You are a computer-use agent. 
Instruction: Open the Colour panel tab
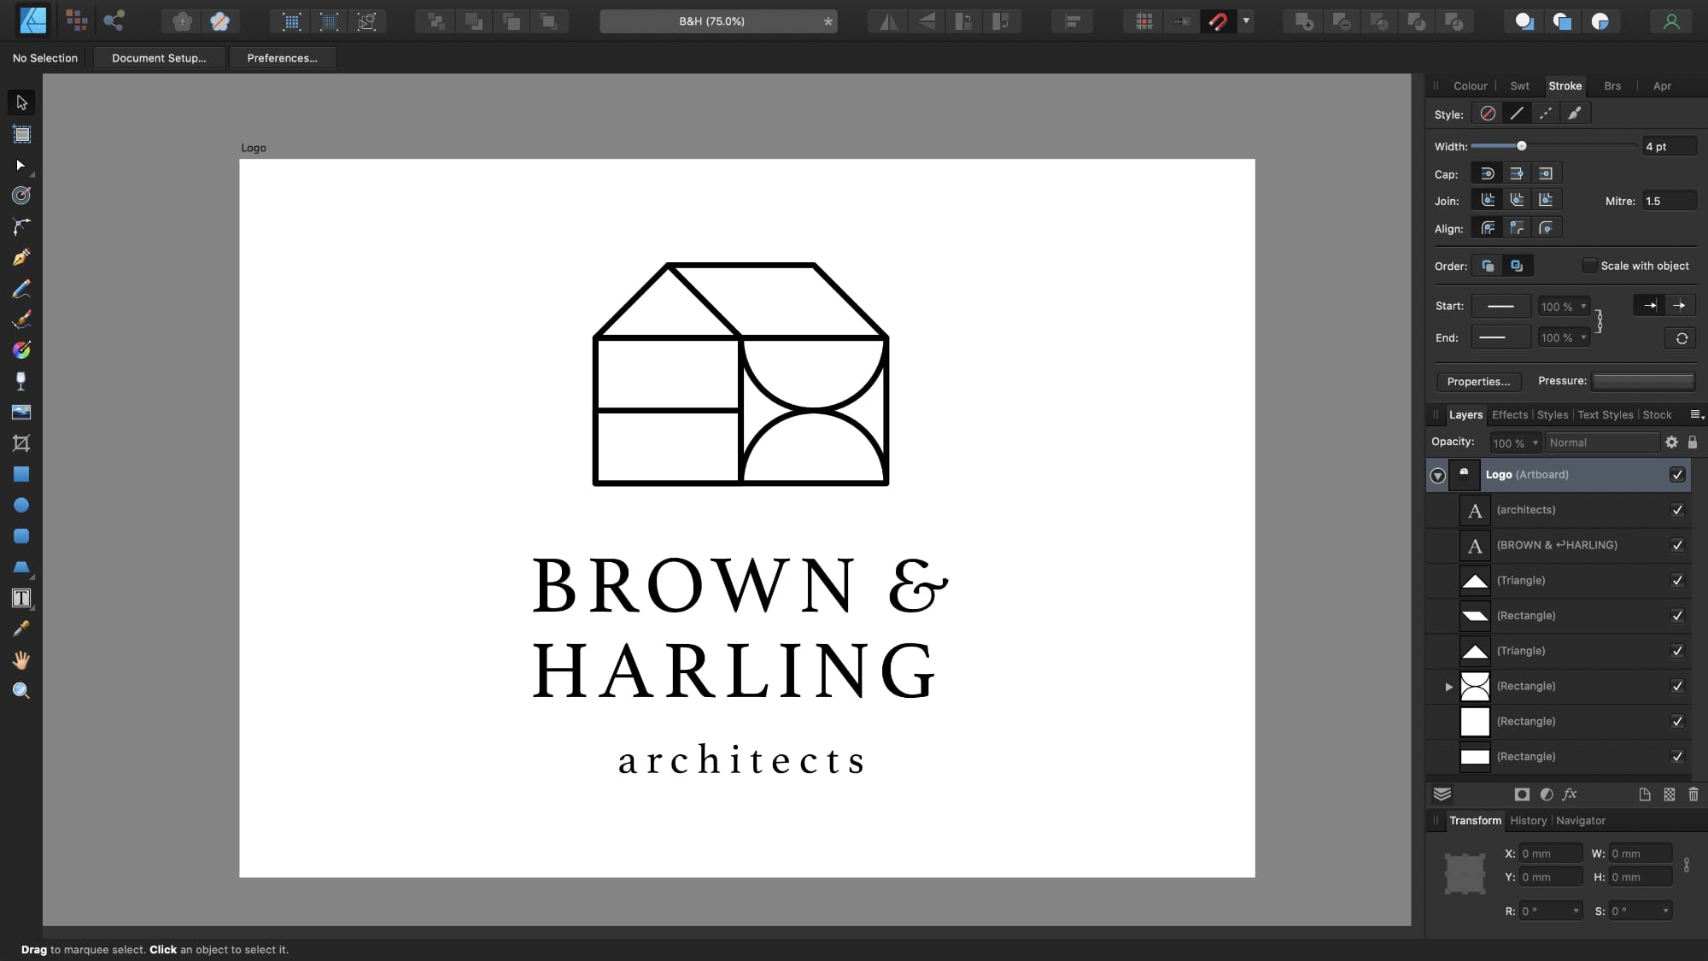click(x=1470, y=85)
